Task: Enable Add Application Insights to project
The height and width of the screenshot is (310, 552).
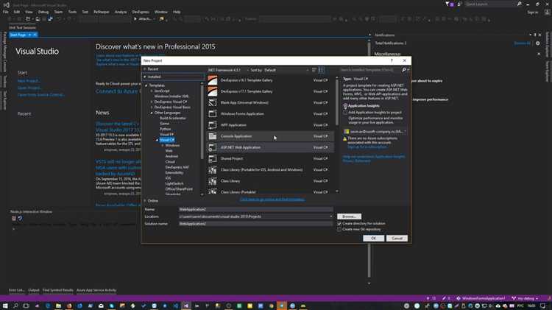Action: [345, 113]
